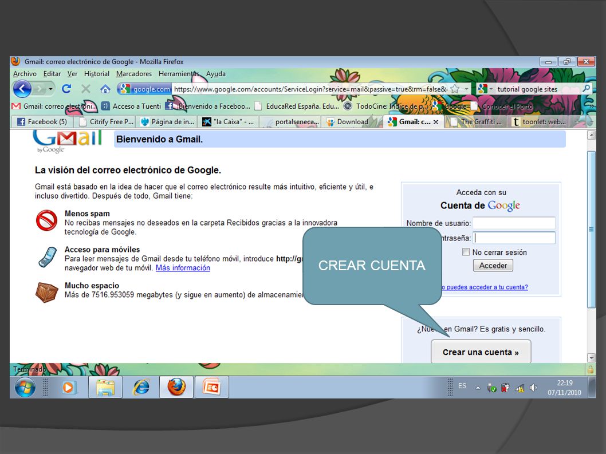Switch to Firefox on the taskbar

coord(176,387)
